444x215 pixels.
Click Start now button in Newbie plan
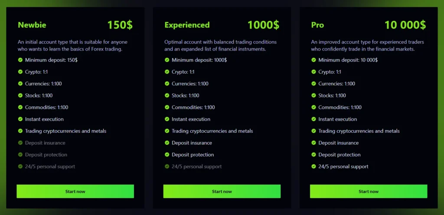pyautogui.click(x=75, y=191)
